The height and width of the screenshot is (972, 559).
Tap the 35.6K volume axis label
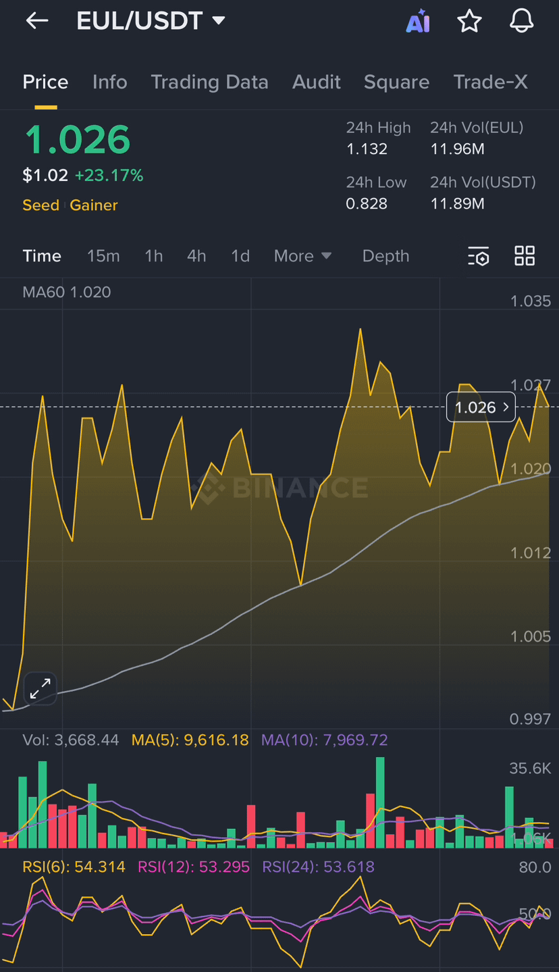point(531,769)
